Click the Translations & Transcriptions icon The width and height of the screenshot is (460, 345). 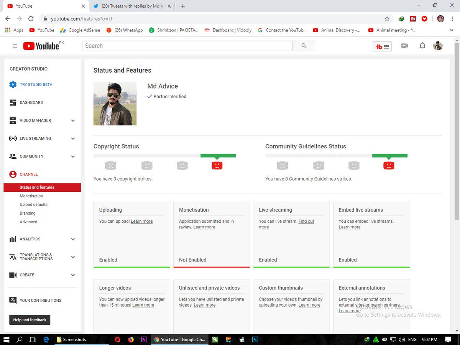(13, 257)
